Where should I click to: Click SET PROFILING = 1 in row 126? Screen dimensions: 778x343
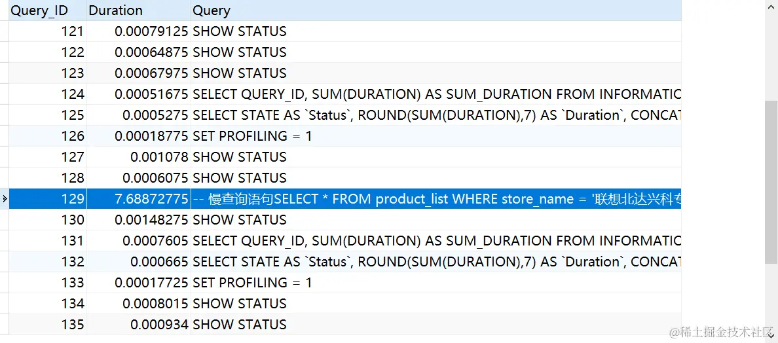coord(253,135)
